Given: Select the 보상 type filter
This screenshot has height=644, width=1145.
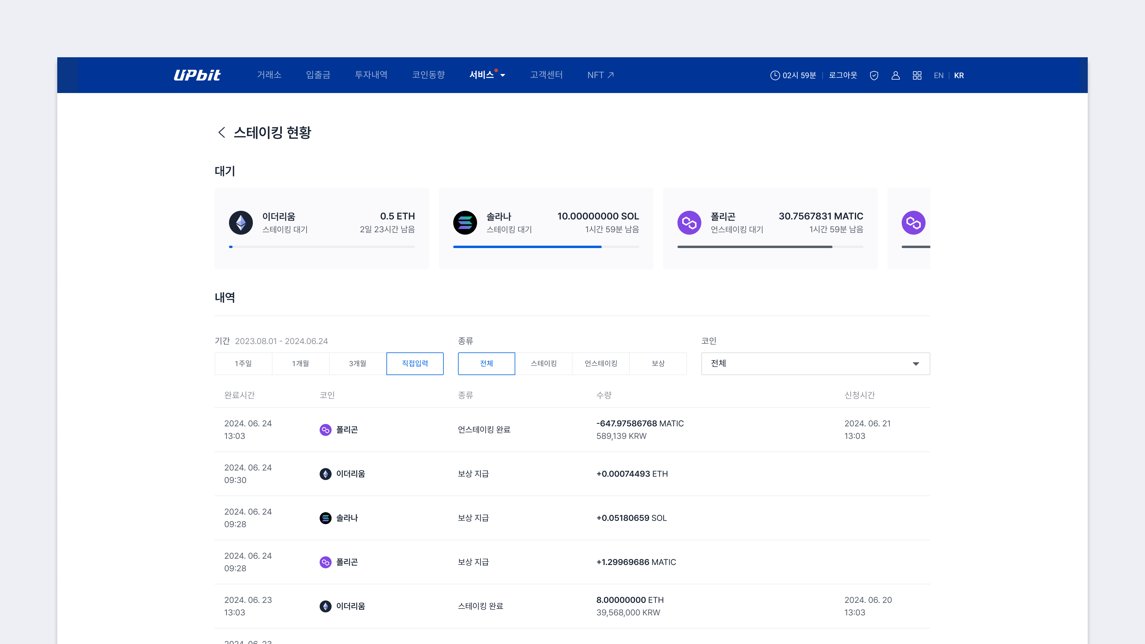Looking at the screenshot, I should click(x=658, y=363).
